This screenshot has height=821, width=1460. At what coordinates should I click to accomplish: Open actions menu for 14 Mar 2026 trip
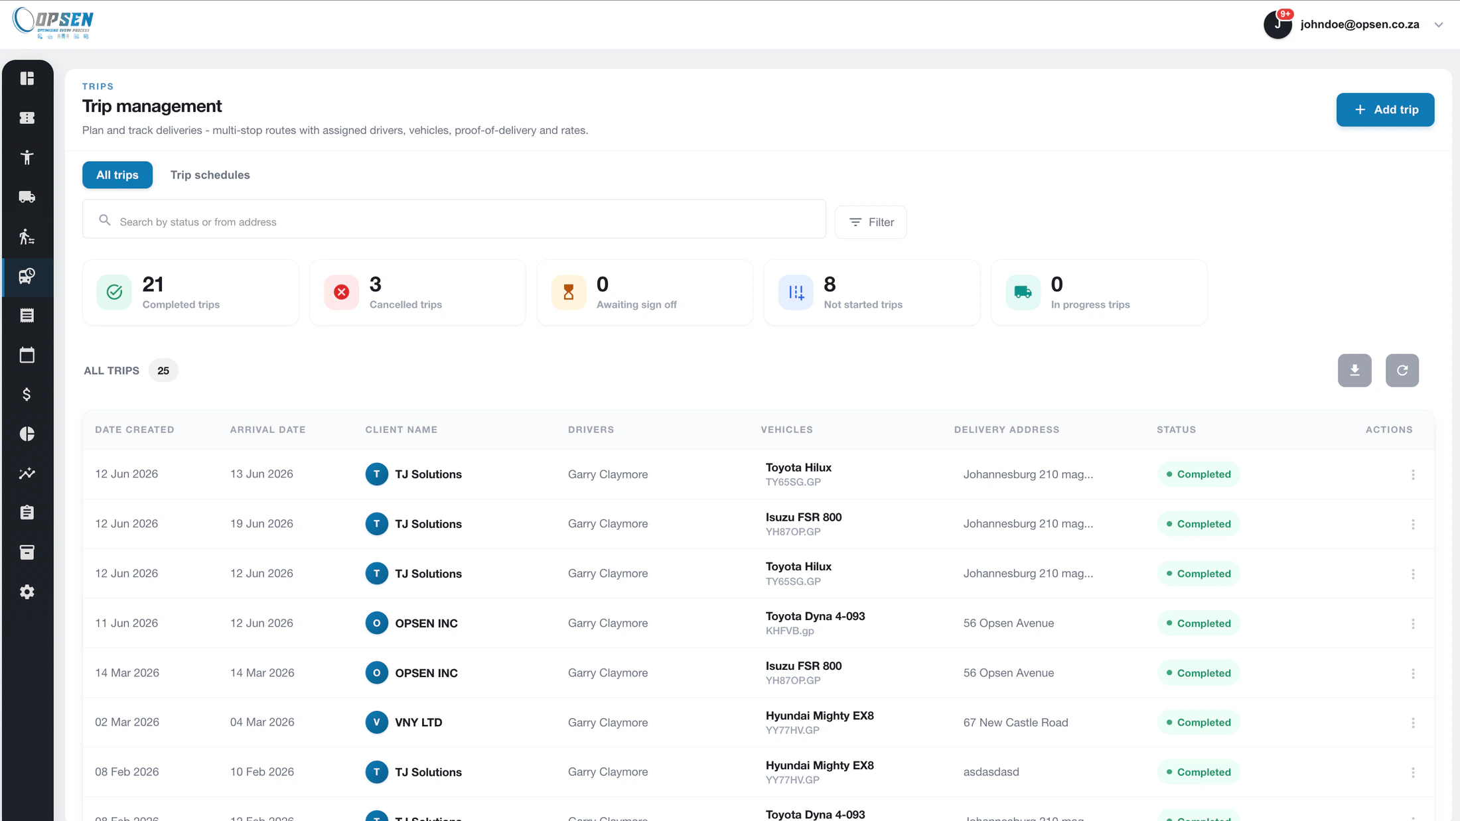point(1413,673)
